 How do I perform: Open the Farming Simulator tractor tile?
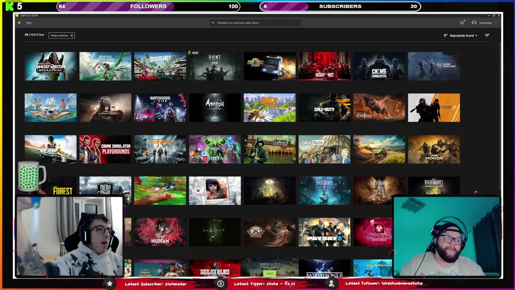pos(379,149)
